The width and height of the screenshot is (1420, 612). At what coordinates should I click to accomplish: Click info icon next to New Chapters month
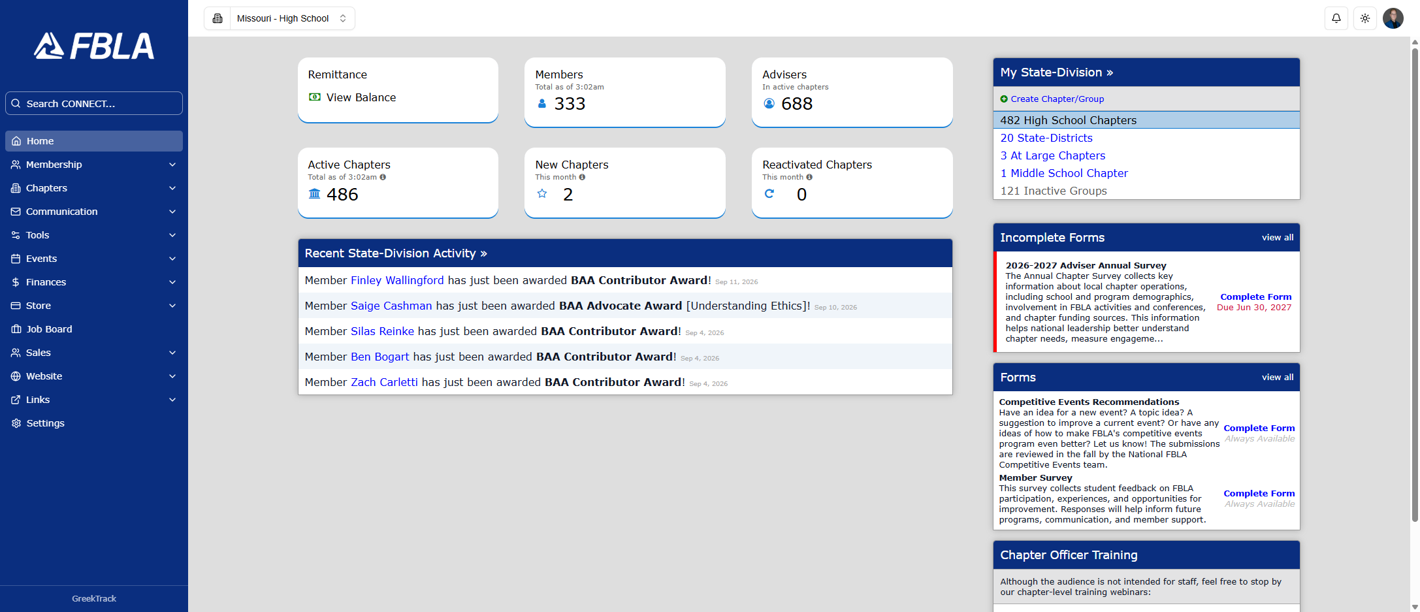(582, 177)
